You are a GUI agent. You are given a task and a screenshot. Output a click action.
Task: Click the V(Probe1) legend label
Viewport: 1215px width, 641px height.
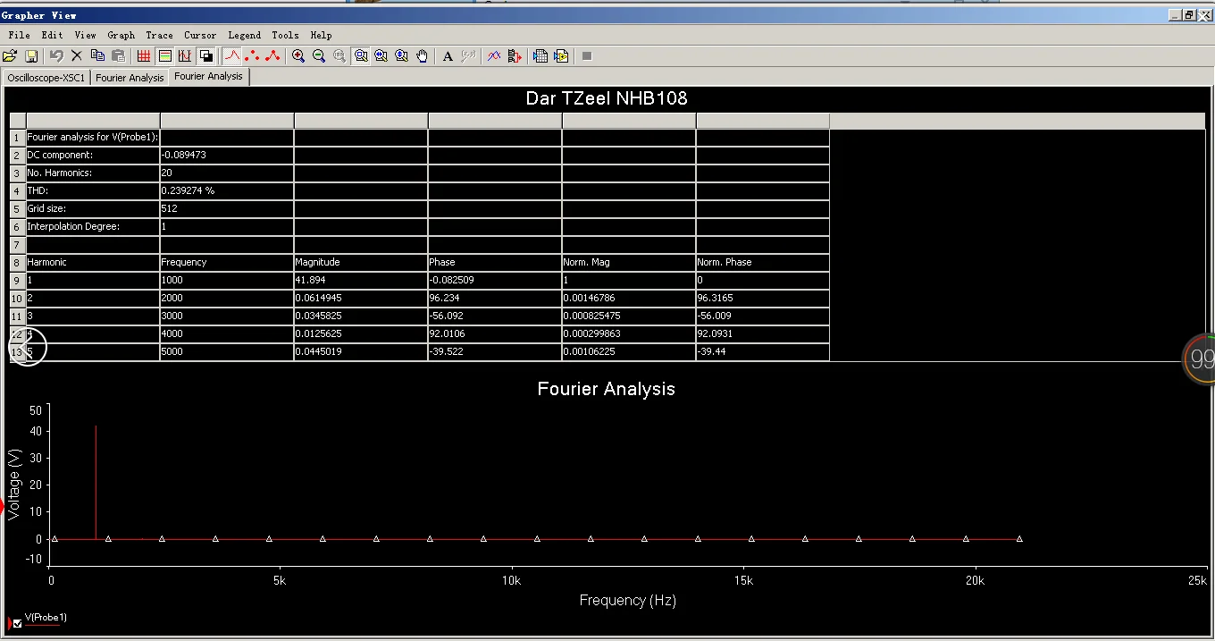[46, 617]
